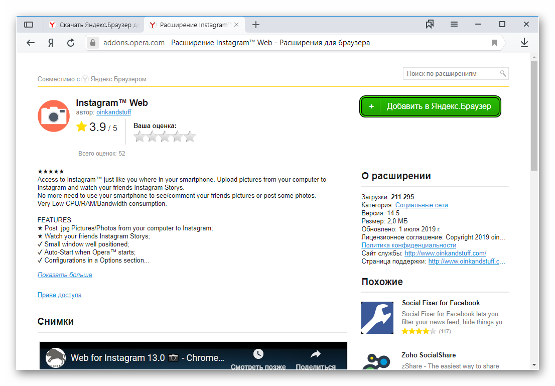This screenshot has height=386, width=555.
Task: Open the Политика конфиденциальности link
Action: (409, 245)
